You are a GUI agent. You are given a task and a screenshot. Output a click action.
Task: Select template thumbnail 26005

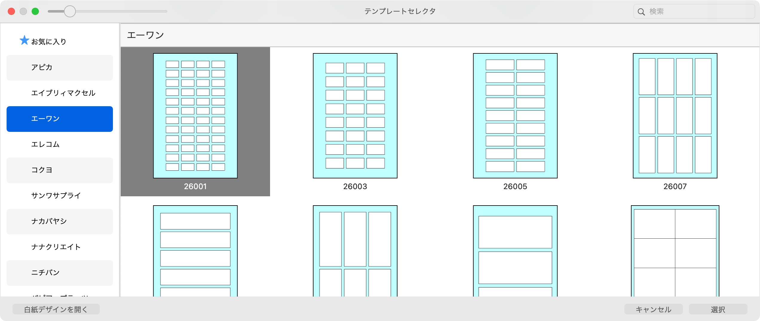click(515, 116)
